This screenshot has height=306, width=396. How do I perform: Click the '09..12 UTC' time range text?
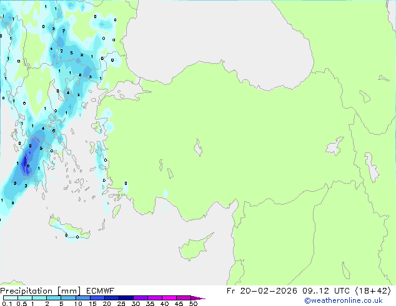pos(326,291)
